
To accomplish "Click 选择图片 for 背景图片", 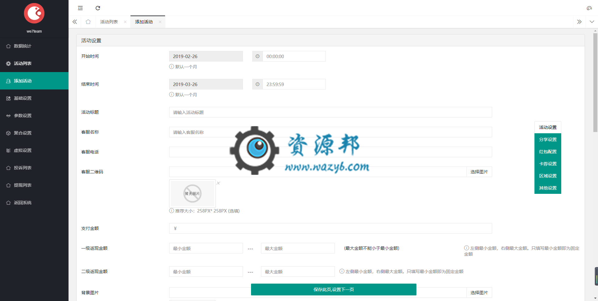I will [x=479, y=293].
